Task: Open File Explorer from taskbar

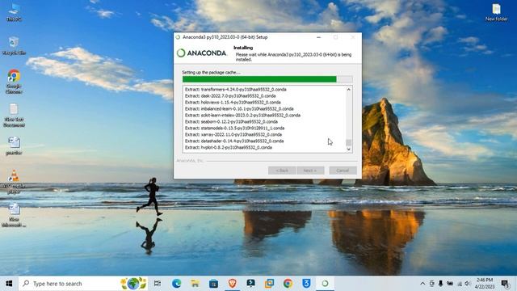Action: pos(195,284)
